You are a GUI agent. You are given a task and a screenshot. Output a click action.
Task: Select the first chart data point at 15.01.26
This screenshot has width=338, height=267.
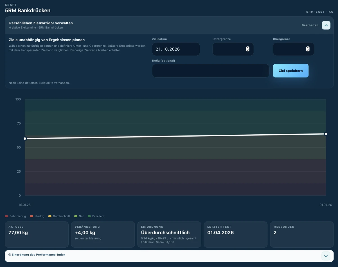(25, 139)
